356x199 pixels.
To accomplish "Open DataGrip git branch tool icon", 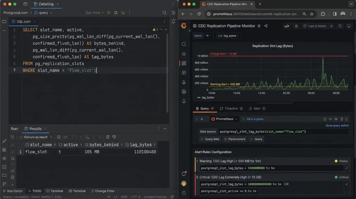I will click(4, 184).
